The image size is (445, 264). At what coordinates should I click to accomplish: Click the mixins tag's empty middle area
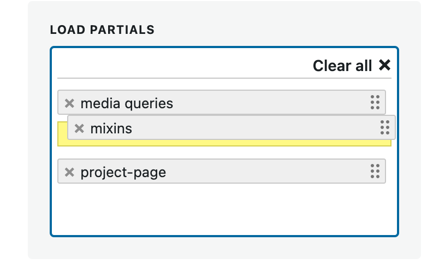pyautogui.click(x=256, y=127)
